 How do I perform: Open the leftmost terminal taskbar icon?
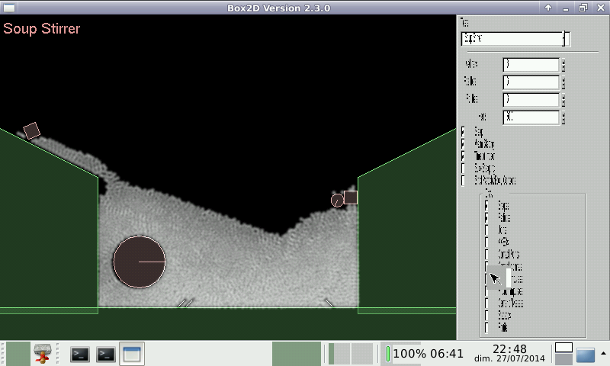click(80, 354)
